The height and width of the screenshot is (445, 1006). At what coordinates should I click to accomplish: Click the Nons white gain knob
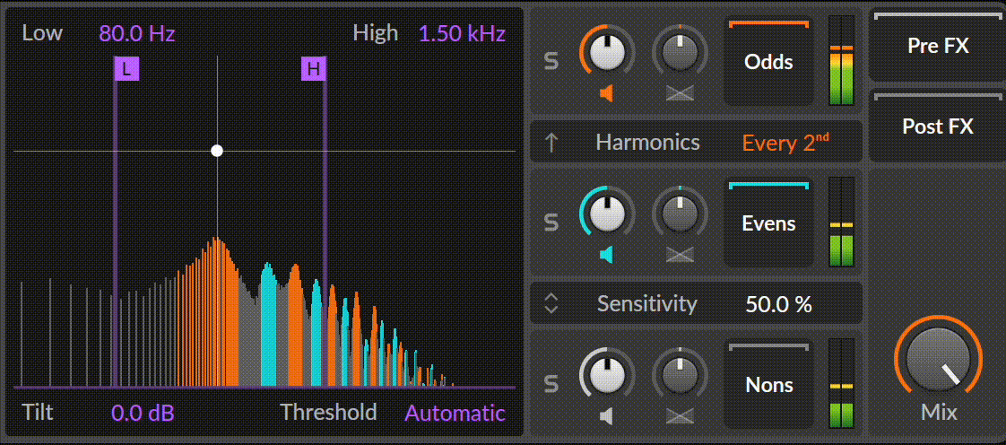607,376
